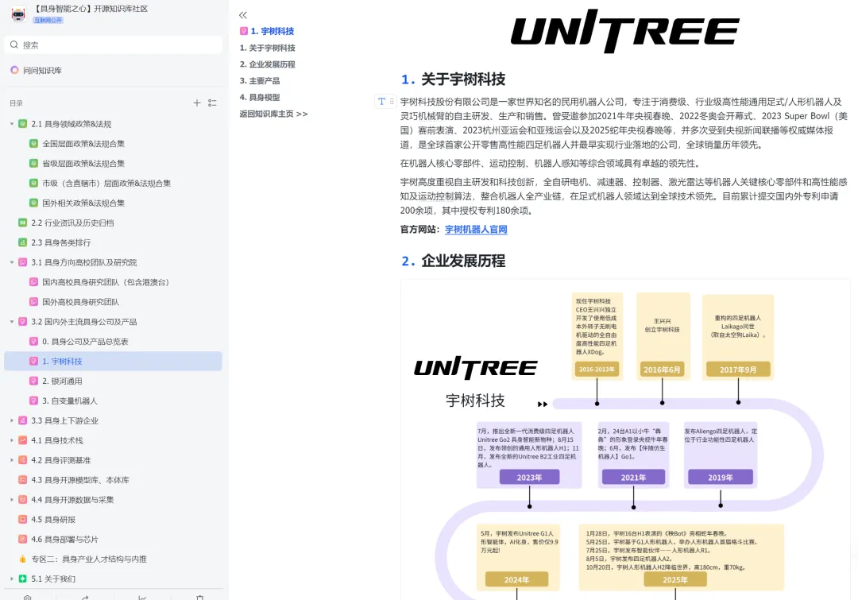The height and width of the screenshot is (600, 858).
Task: Jump to outline item 1. 关于宇树科技
Action: 268,48
